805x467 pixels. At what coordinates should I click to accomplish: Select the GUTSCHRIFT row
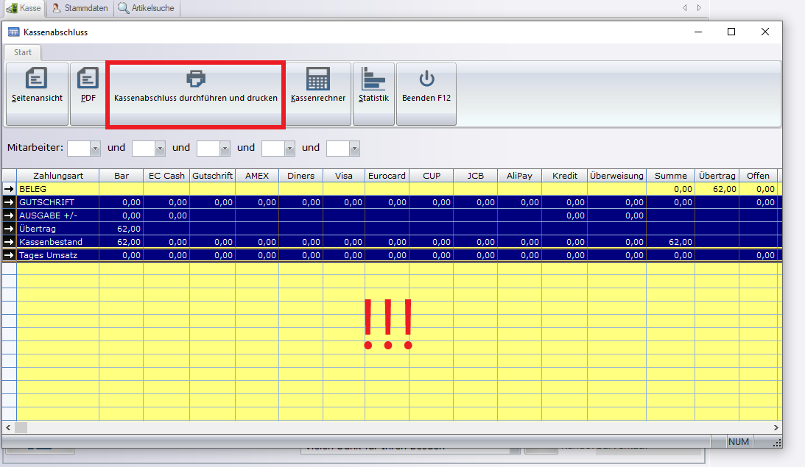[57, 202]
